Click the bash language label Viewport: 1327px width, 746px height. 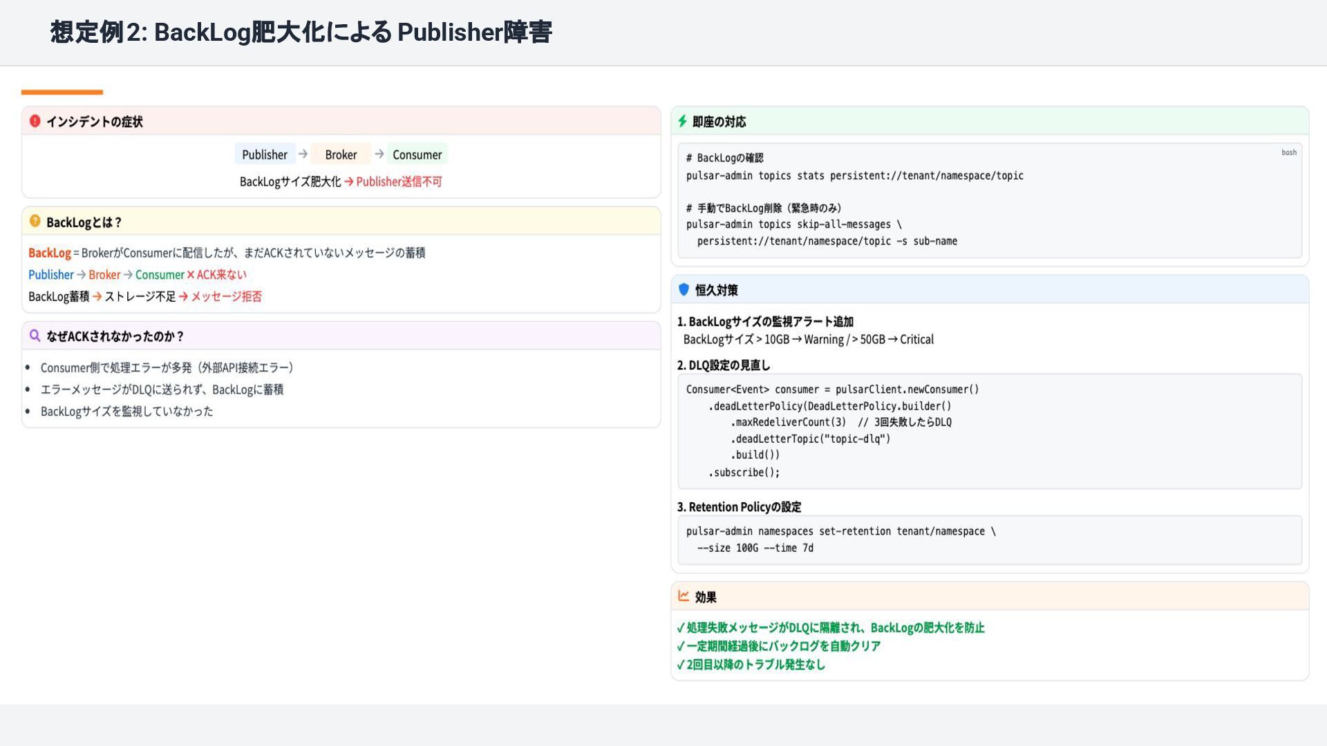coord(1288,153)
